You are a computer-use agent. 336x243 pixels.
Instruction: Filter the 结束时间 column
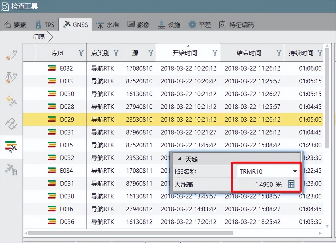pyautogui.click(x=279, y=53)
